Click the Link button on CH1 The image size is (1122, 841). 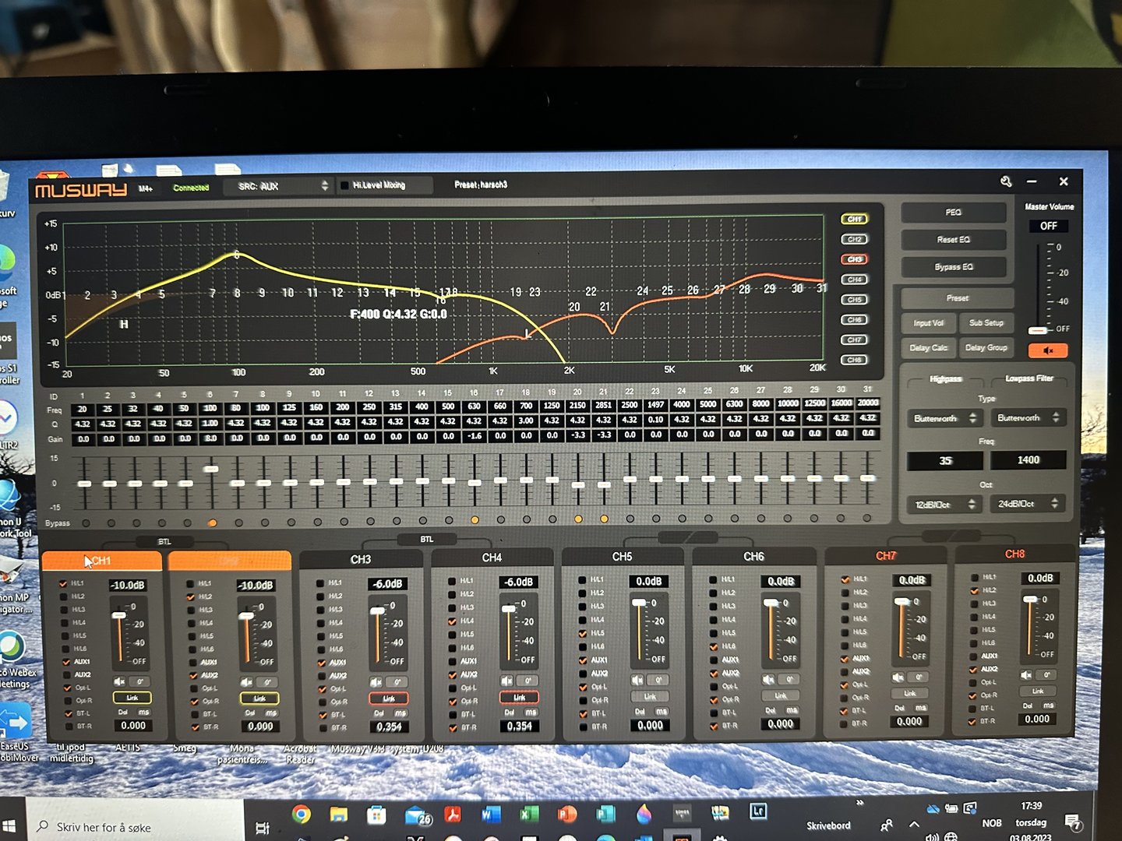(x=132, y=698)
